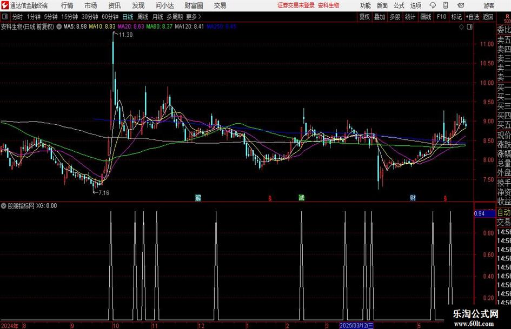Click the 游客 guest account label
Viewport: 511px width, 329px height.
(489, 5)
